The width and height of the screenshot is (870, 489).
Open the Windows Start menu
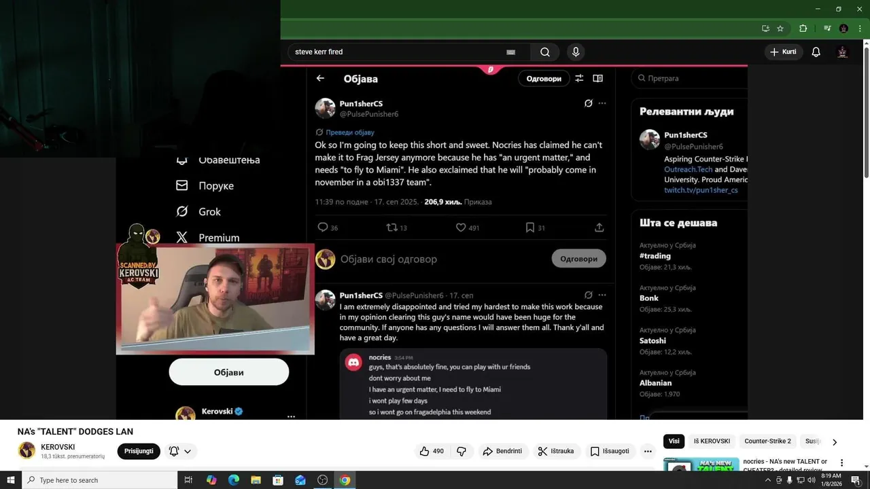click(10, 480)
